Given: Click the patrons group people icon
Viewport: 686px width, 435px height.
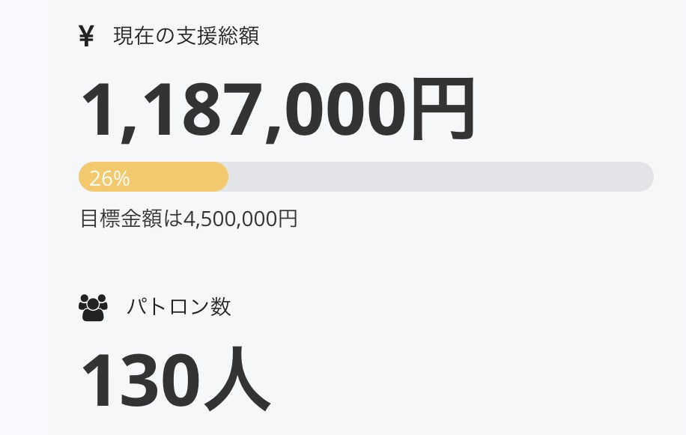Looking at the screenshot, I should click(93, 307).
